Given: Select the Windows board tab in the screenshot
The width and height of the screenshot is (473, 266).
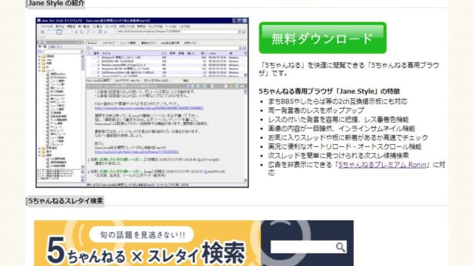Looking at the screenshot, I should (92, 43).
